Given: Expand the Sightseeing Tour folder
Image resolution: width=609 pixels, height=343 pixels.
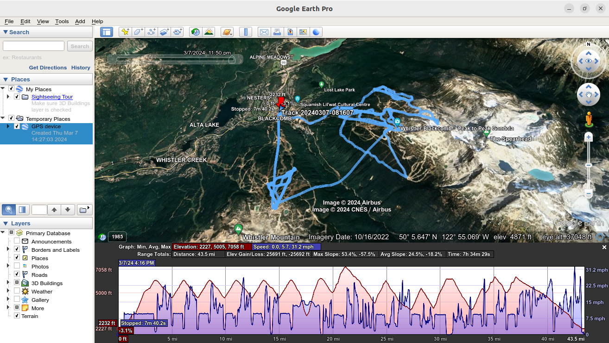Looking at the screenshot, I should [x=8, y=97].
